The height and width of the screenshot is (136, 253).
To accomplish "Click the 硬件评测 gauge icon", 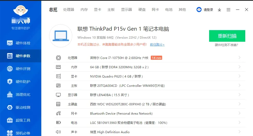I will pyautogui.click(x=10, y=69).
